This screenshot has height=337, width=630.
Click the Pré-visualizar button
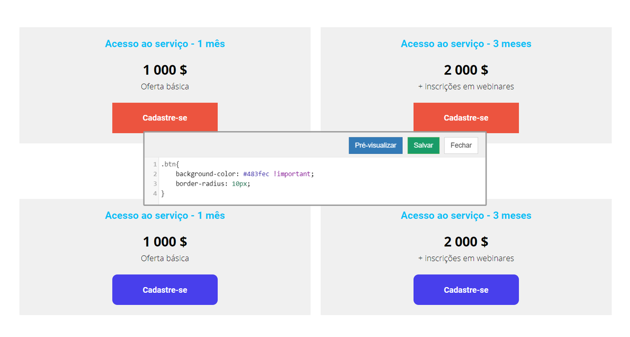coord(375,146)
